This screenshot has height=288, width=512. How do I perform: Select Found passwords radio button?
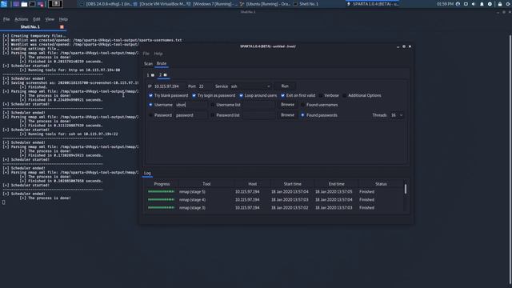(302, 115)
